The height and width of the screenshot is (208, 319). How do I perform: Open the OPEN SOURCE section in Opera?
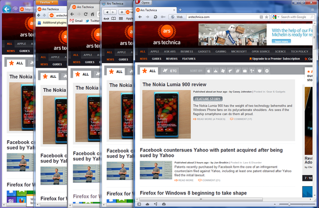coord(261,51)
